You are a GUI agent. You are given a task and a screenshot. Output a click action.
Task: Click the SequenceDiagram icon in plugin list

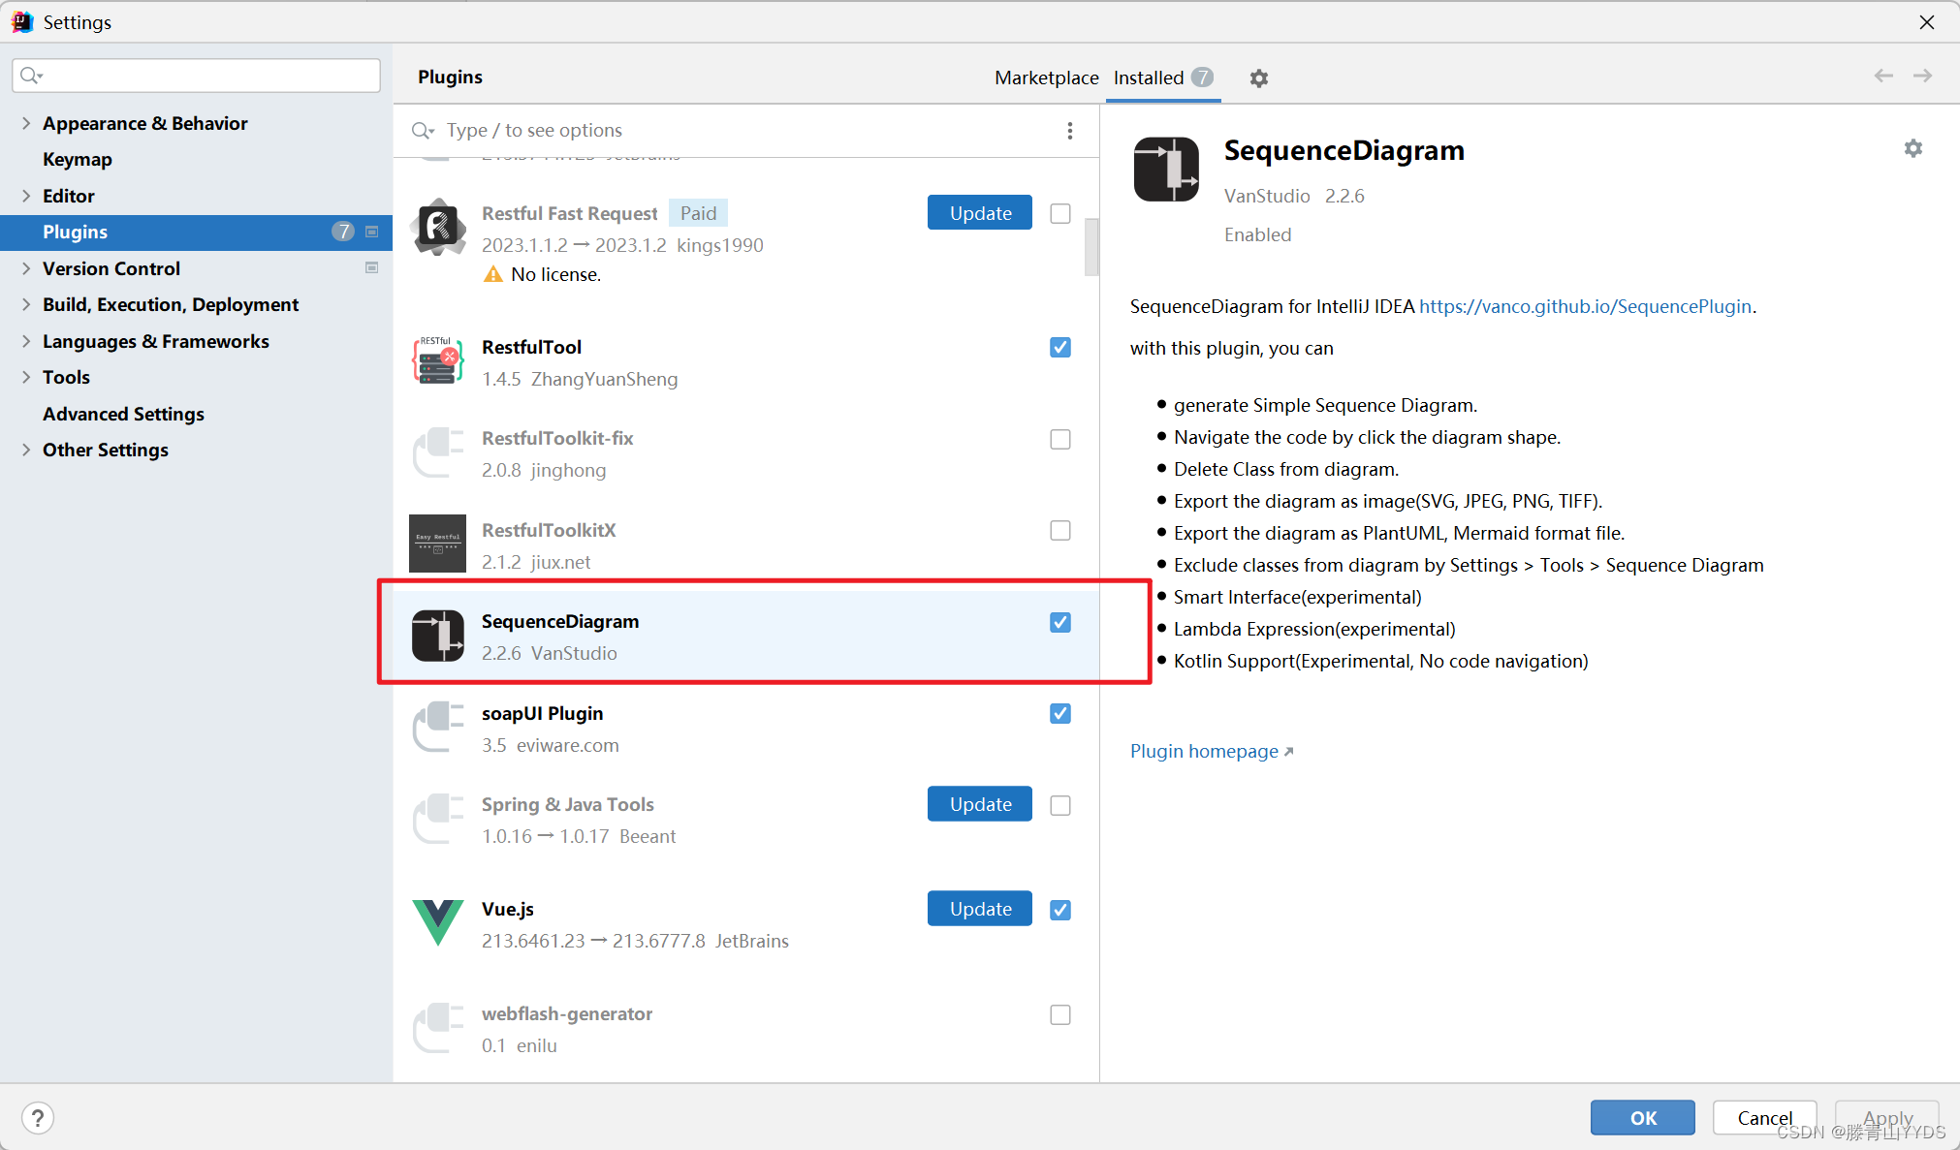point(438,636)
